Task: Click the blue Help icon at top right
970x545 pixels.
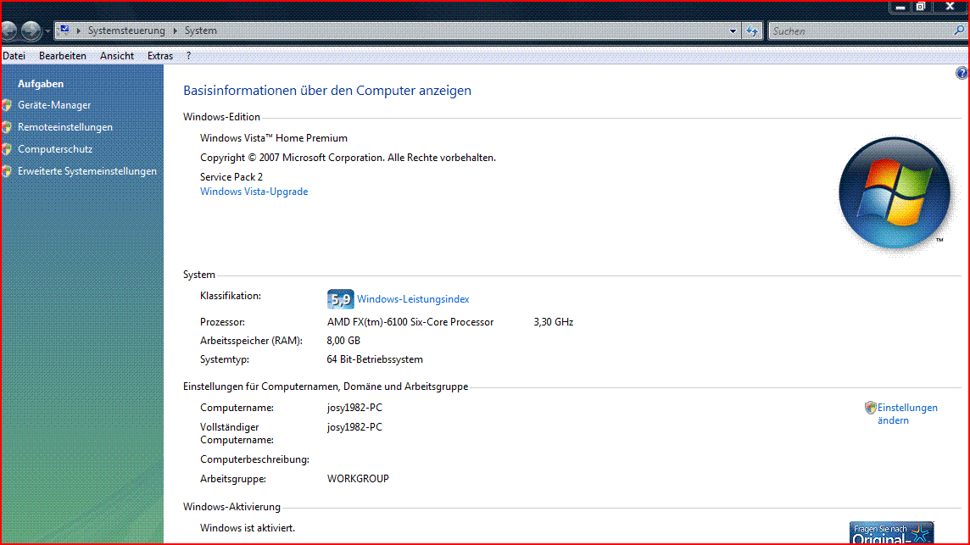Action: (962, 73)
